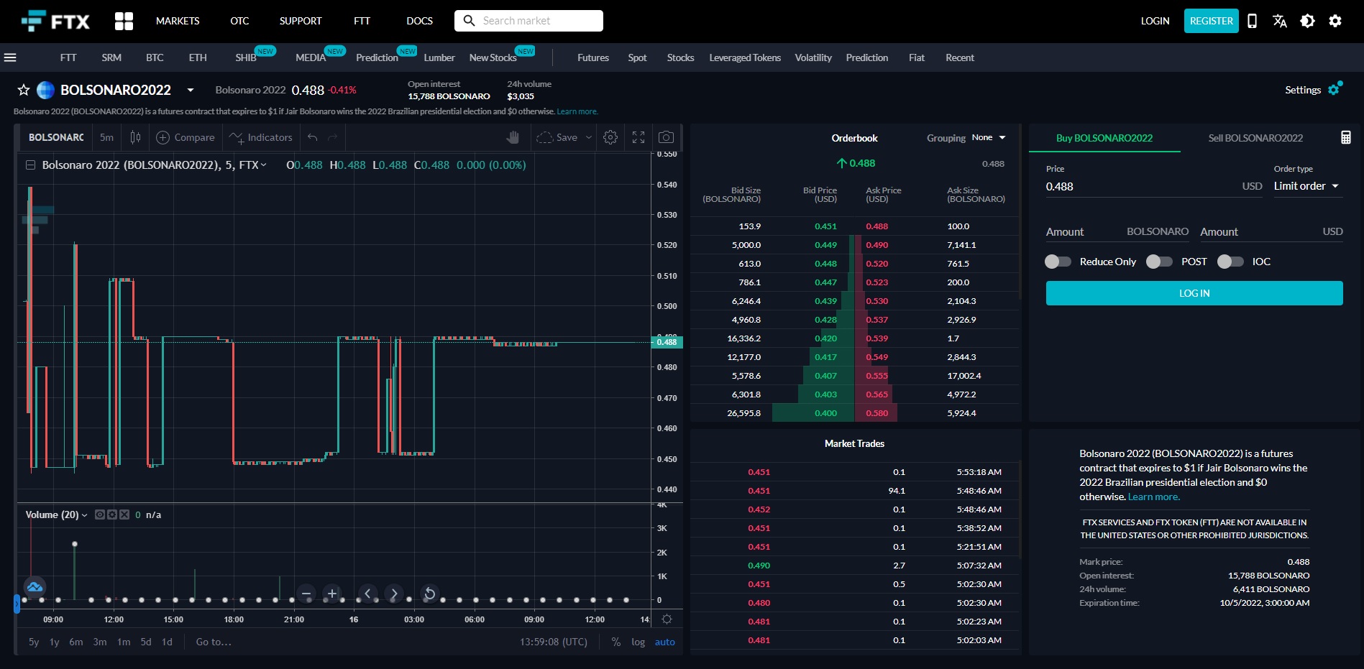Click the LOG IN button in order form
Viewport: 1364px width, 669px height.
[1194, 293]
